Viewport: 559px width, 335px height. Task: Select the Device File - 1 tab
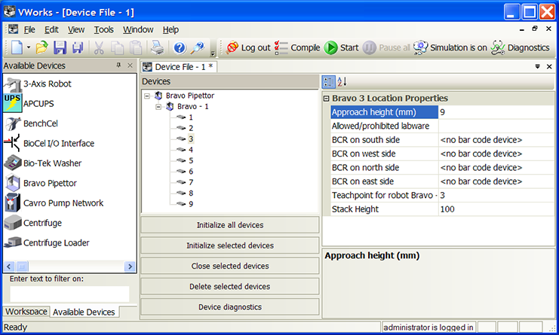pyautogui.click(x=180, y=67)
